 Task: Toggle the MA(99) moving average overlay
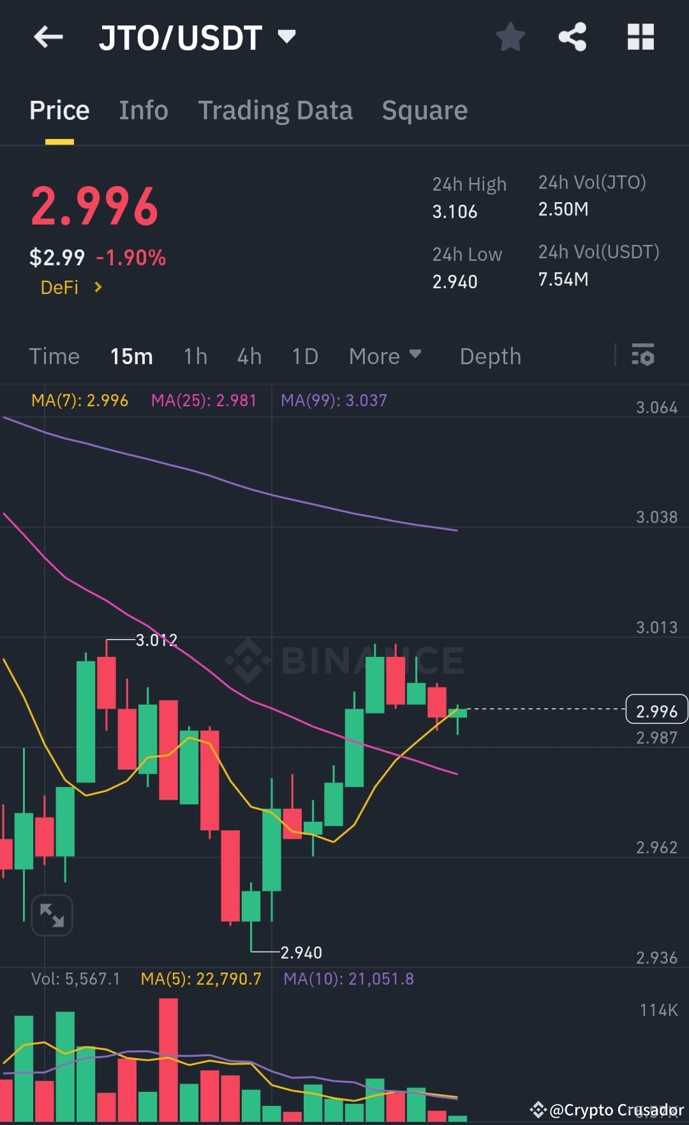tap(333, 400)
